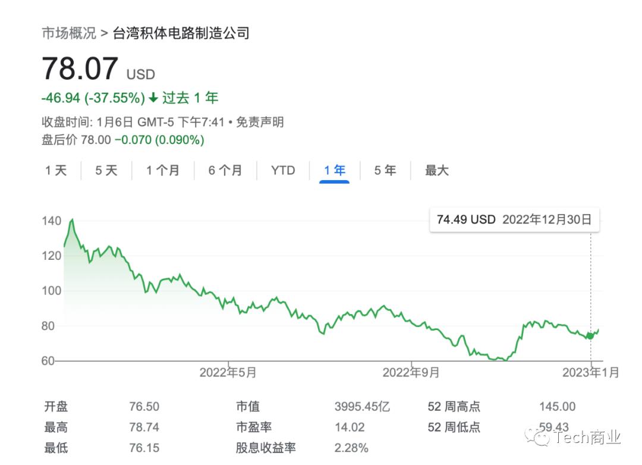Open the 市场概况 breadcrumb link
The width and height of the screenshot is (642, 465).
click(69, 33)
